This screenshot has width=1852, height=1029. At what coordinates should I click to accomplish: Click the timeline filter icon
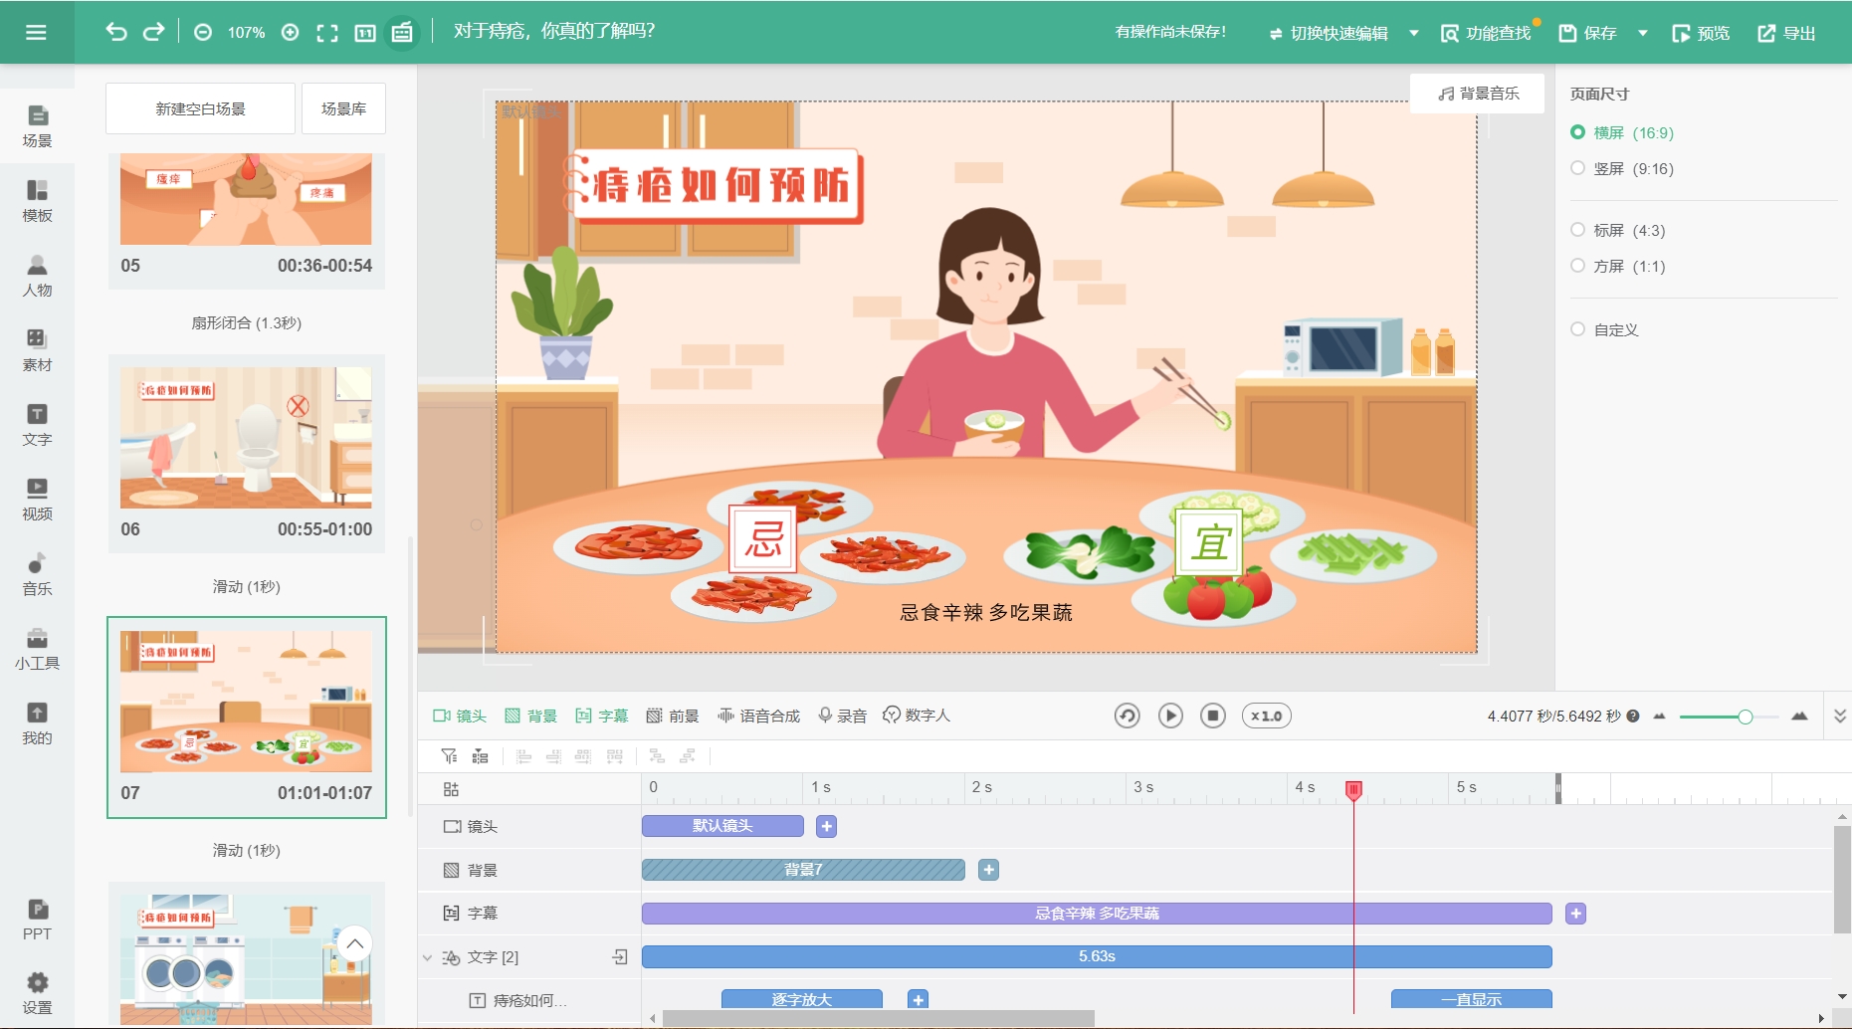coord(450,756)
